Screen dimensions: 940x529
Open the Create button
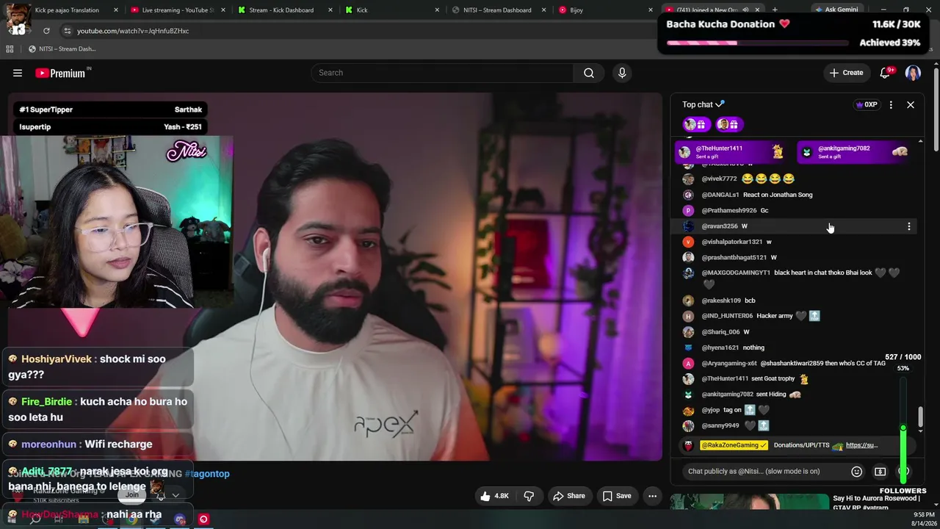coord(846,73)
